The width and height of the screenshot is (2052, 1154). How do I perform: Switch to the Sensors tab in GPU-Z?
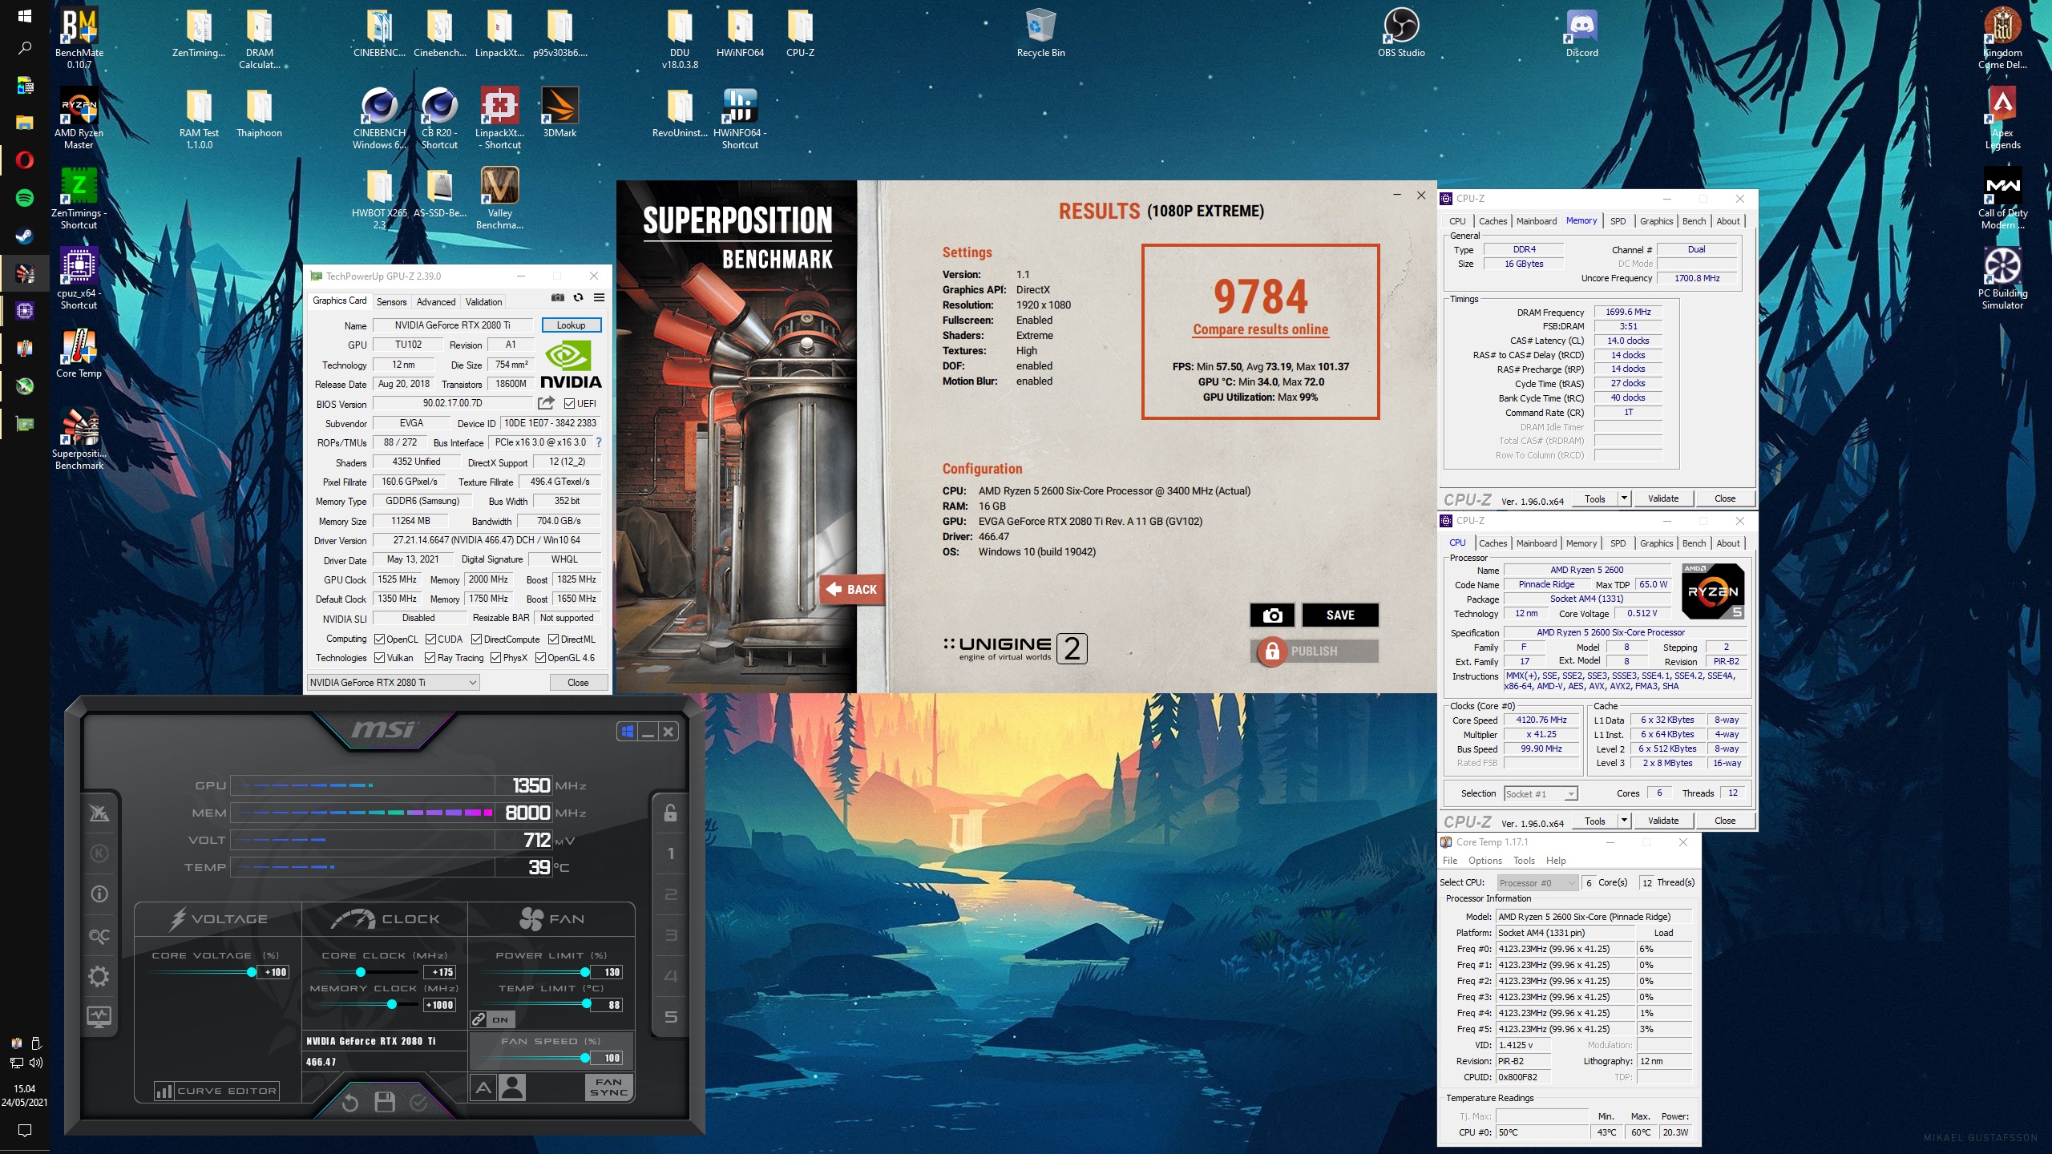pyautogui.click(x=392, y=301)
